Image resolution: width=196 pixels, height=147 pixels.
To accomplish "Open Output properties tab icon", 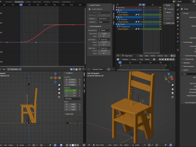I will click(x=178, y=18).
